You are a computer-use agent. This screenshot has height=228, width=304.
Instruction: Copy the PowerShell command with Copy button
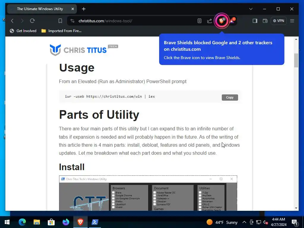point(230,97)
